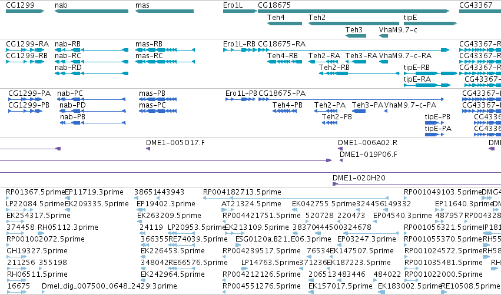This screenshot has width=501, height=295.
Task: Select the tipE-RB transcript
Action: coord(430,73)
